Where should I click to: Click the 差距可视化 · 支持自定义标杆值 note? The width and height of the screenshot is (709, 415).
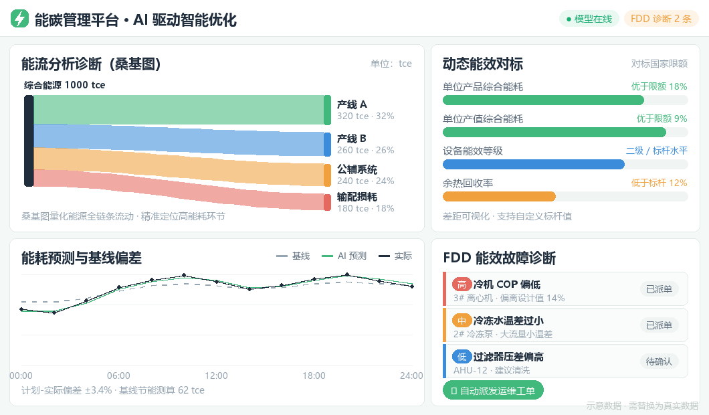507,216
